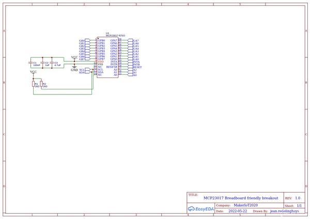Viewport: 310px width, 219px height.
Task: Select the A0 net port flag
Action: [x=131, y=75]
